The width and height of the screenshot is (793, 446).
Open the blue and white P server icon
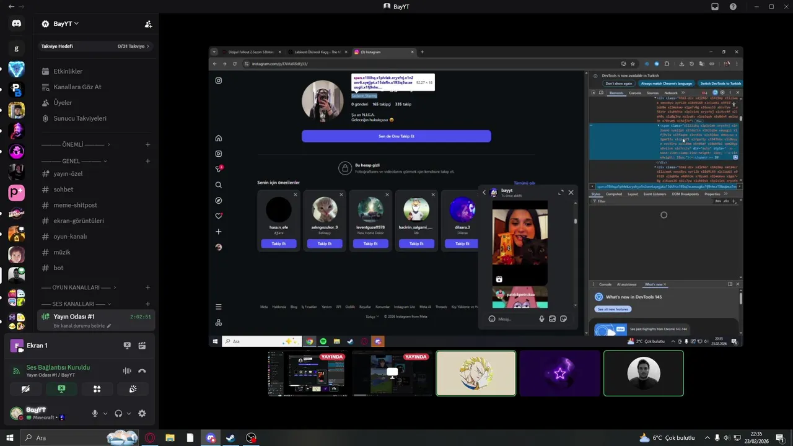click(x=16, y=90)
